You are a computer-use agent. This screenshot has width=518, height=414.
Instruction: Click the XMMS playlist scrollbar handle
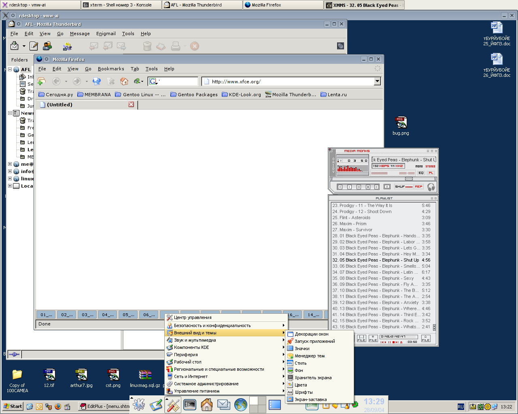pyautogui.click(x=434, y=327)
